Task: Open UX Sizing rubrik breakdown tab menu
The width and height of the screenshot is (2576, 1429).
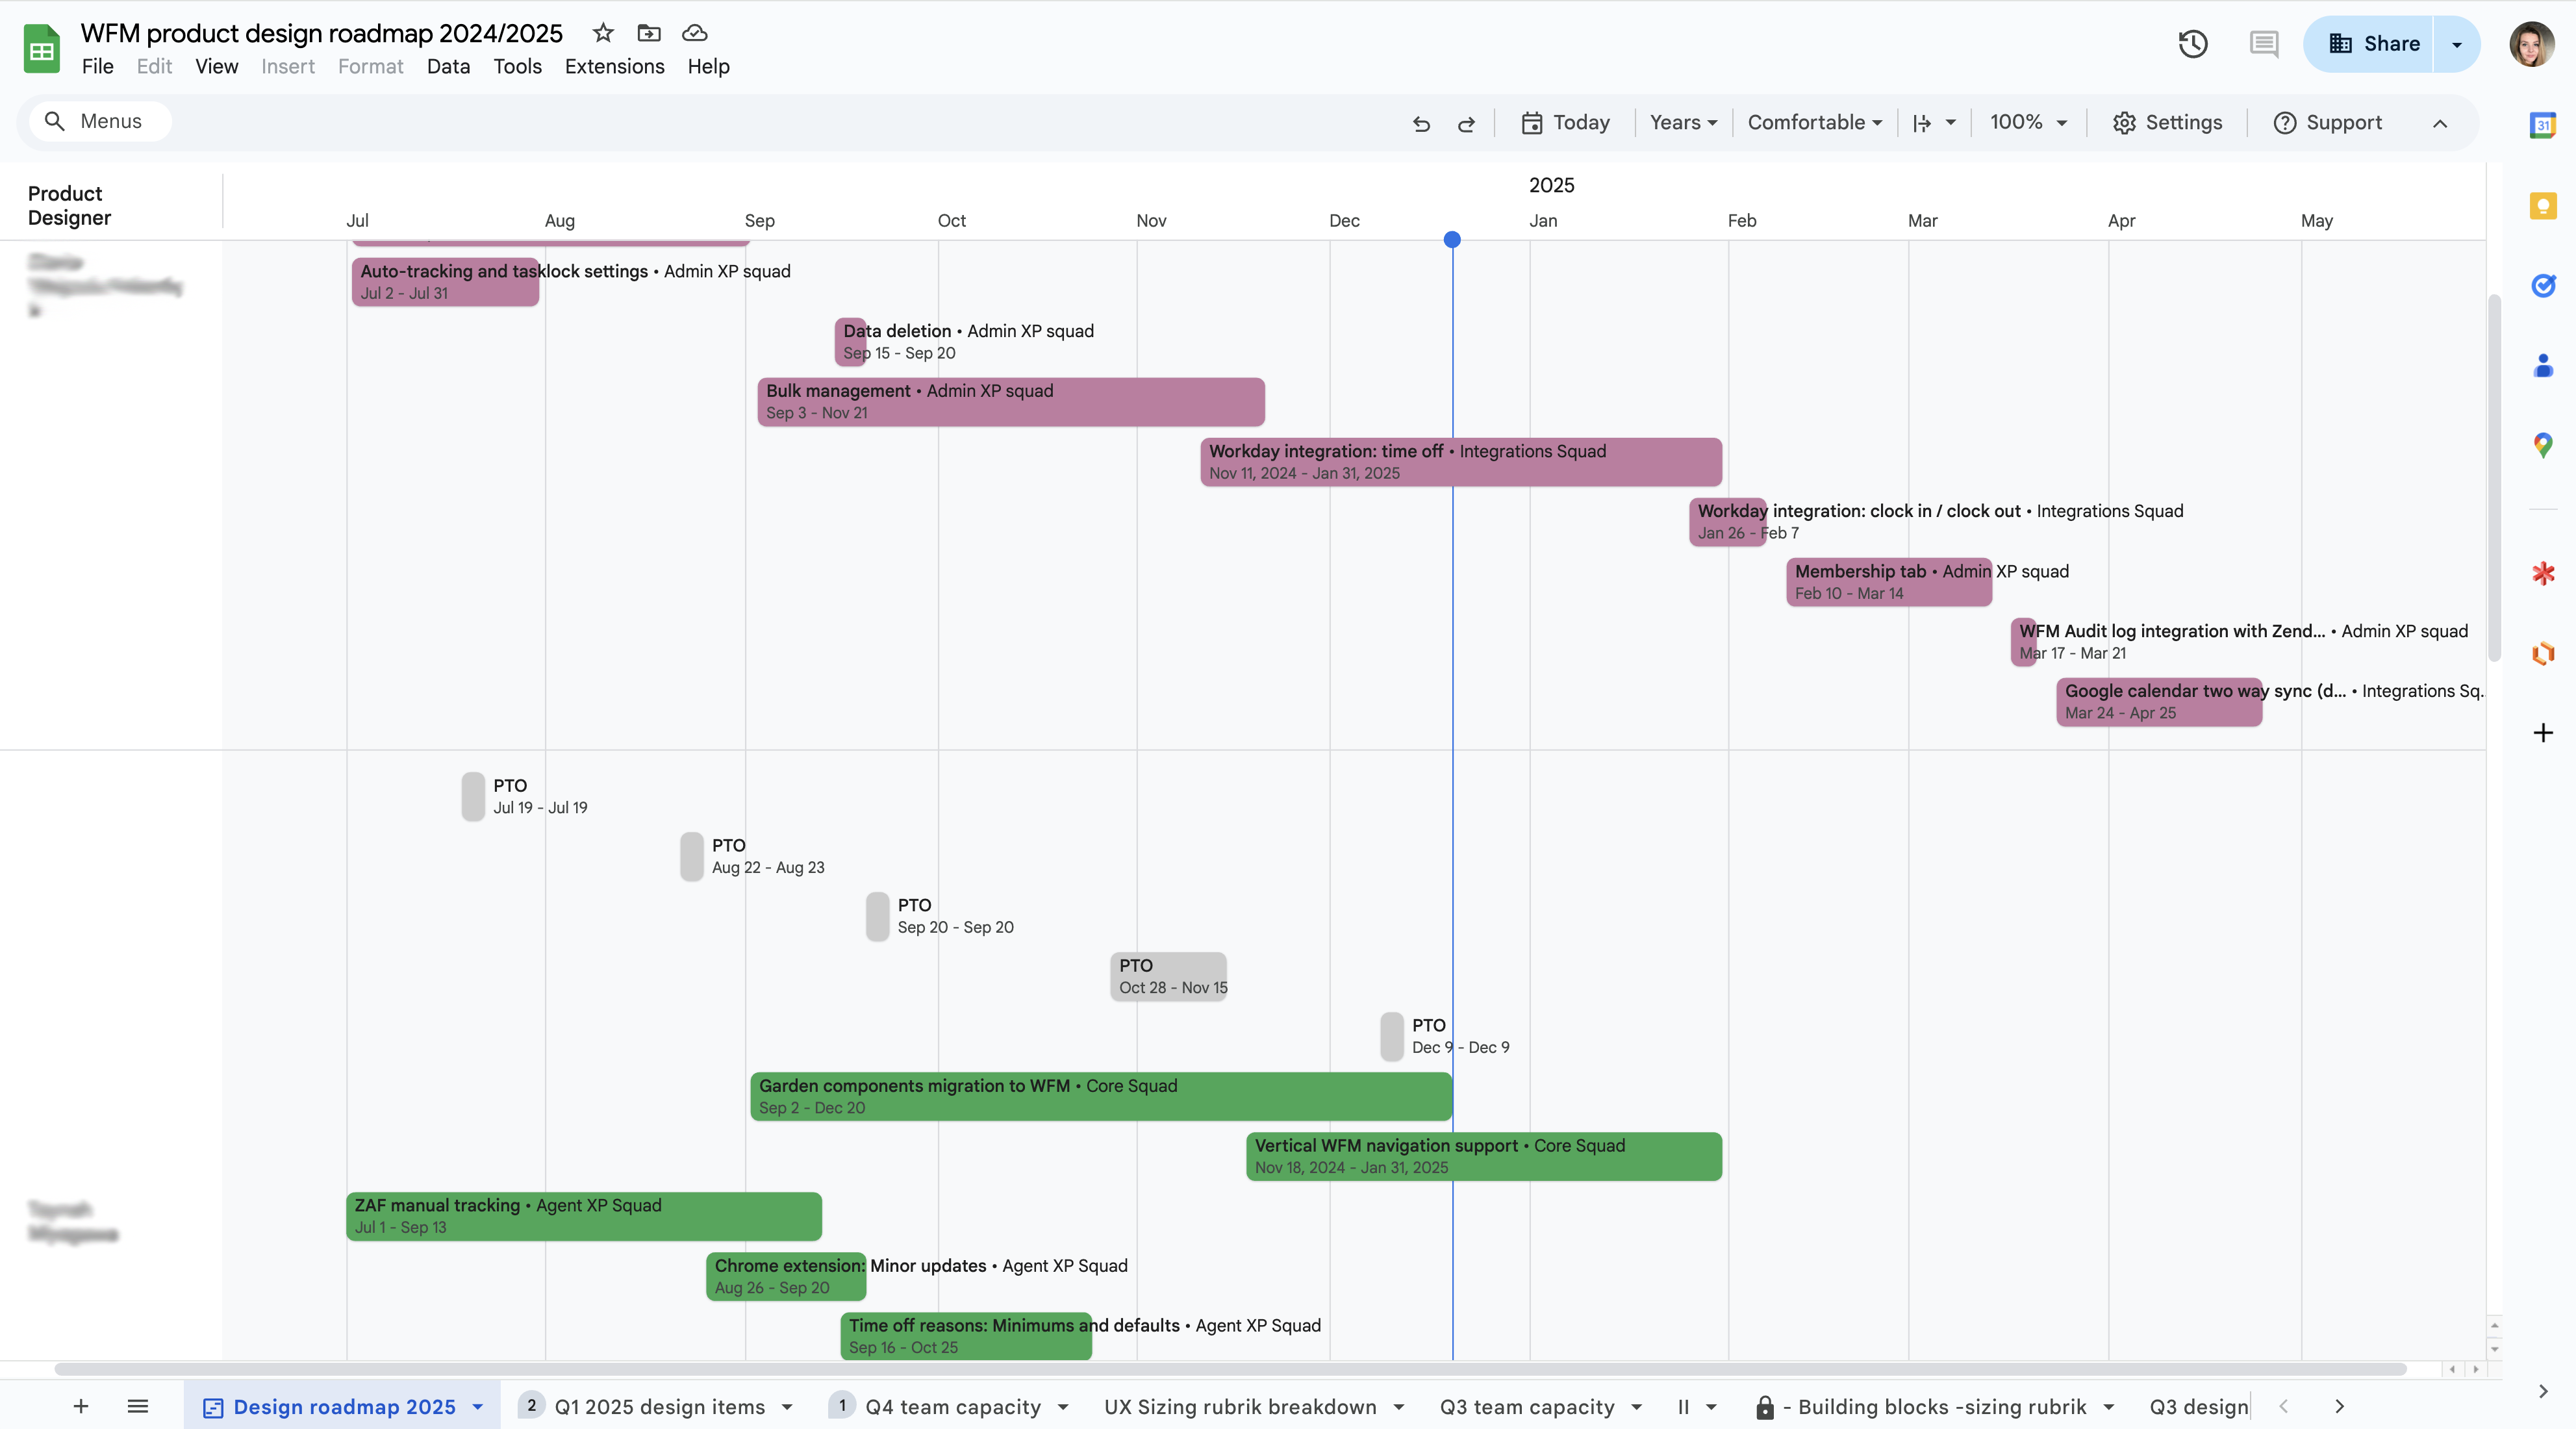Action: (1399, 1407)
